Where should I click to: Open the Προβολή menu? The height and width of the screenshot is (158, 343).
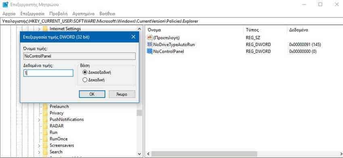click(x=59, y=14)
